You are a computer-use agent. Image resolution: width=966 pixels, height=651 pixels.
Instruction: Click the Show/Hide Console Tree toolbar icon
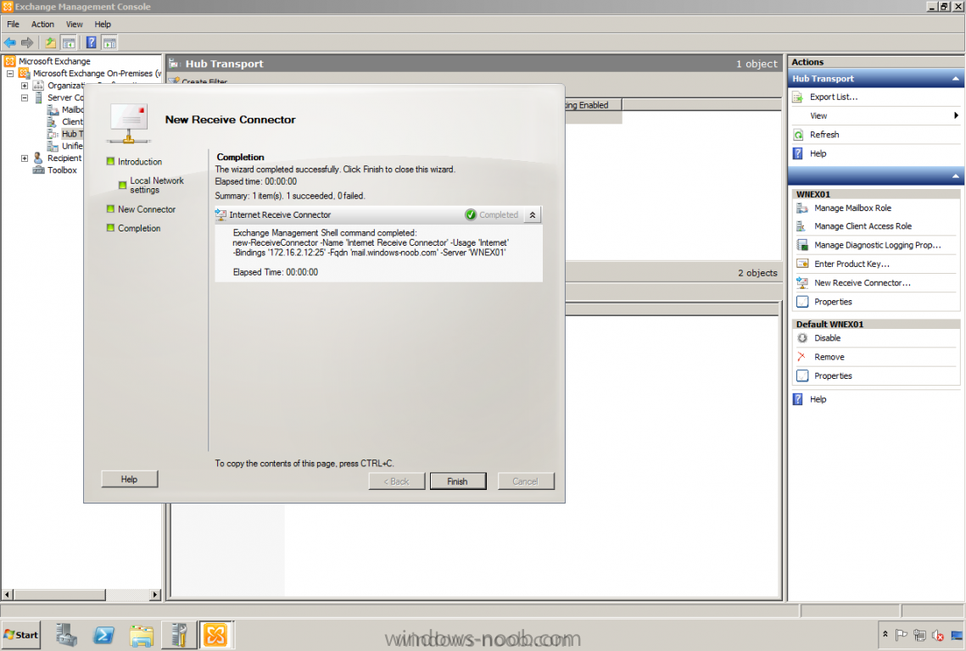pyautogui.click(x=69, y=42)
